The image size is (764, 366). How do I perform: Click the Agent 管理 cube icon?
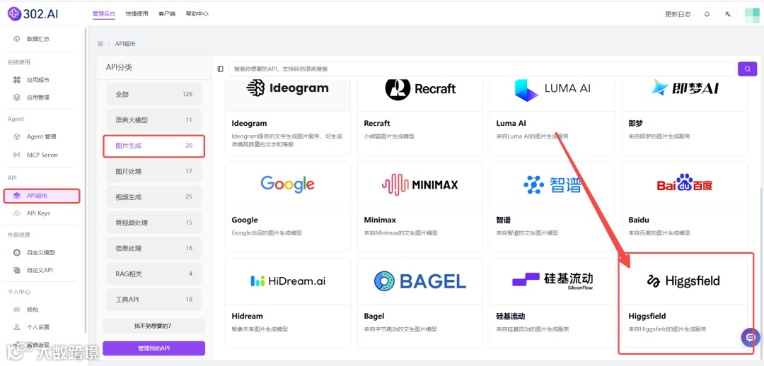pos(17,137)
